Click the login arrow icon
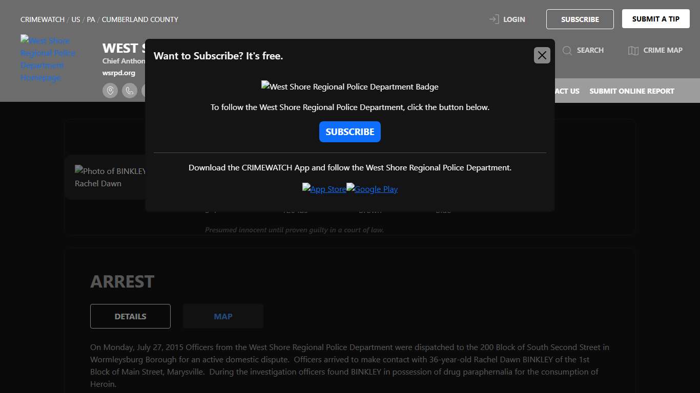This screenshot has height=393, width=700. click(493, 19)
